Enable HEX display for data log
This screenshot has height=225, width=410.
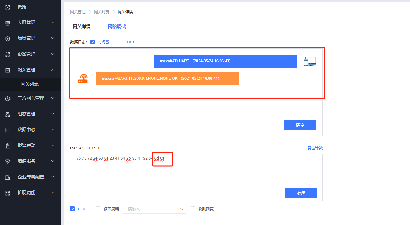pyautogui.click(x=122, y=42)
